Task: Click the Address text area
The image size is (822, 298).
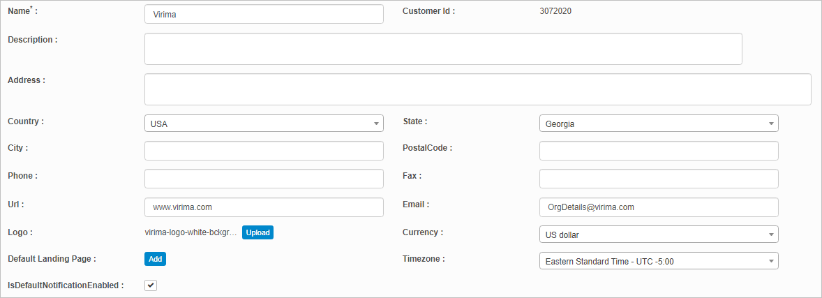Action: (477, 89)
